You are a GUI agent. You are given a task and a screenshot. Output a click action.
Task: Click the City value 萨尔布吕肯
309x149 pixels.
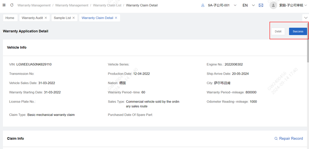[222, 83]
